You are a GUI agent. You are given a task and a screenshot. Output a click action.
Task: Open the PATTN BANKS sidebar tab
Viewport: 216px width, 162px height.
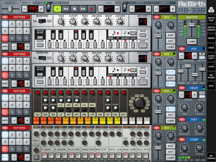coord(211,29)
